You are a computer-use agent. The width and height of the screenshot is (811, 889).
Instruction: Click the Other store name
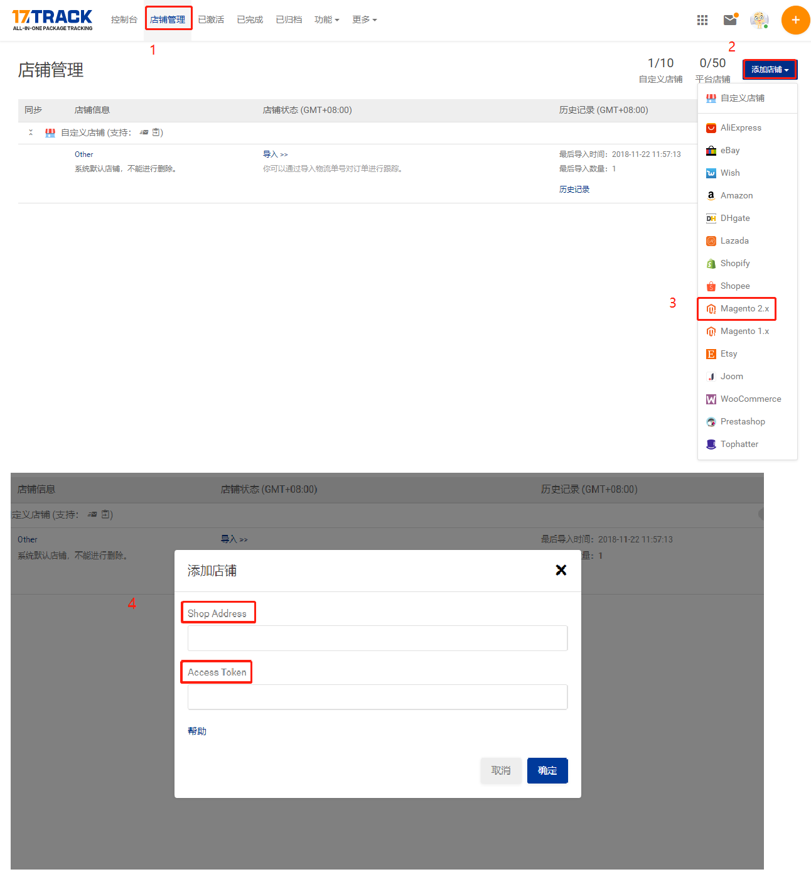coord(84,154)
